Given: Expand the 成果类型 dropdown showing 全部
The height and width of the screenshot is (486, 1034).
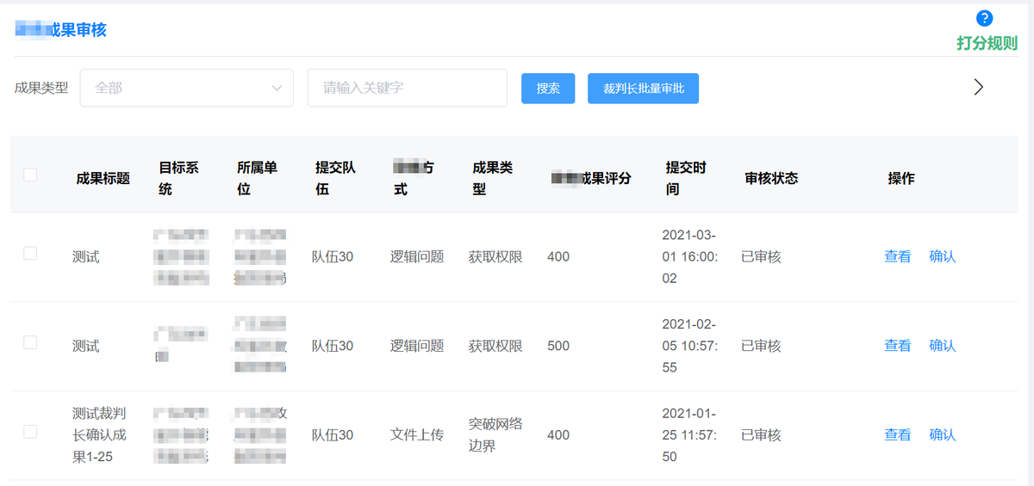Looking at the screenshot, I should click(x=187, y=88).
